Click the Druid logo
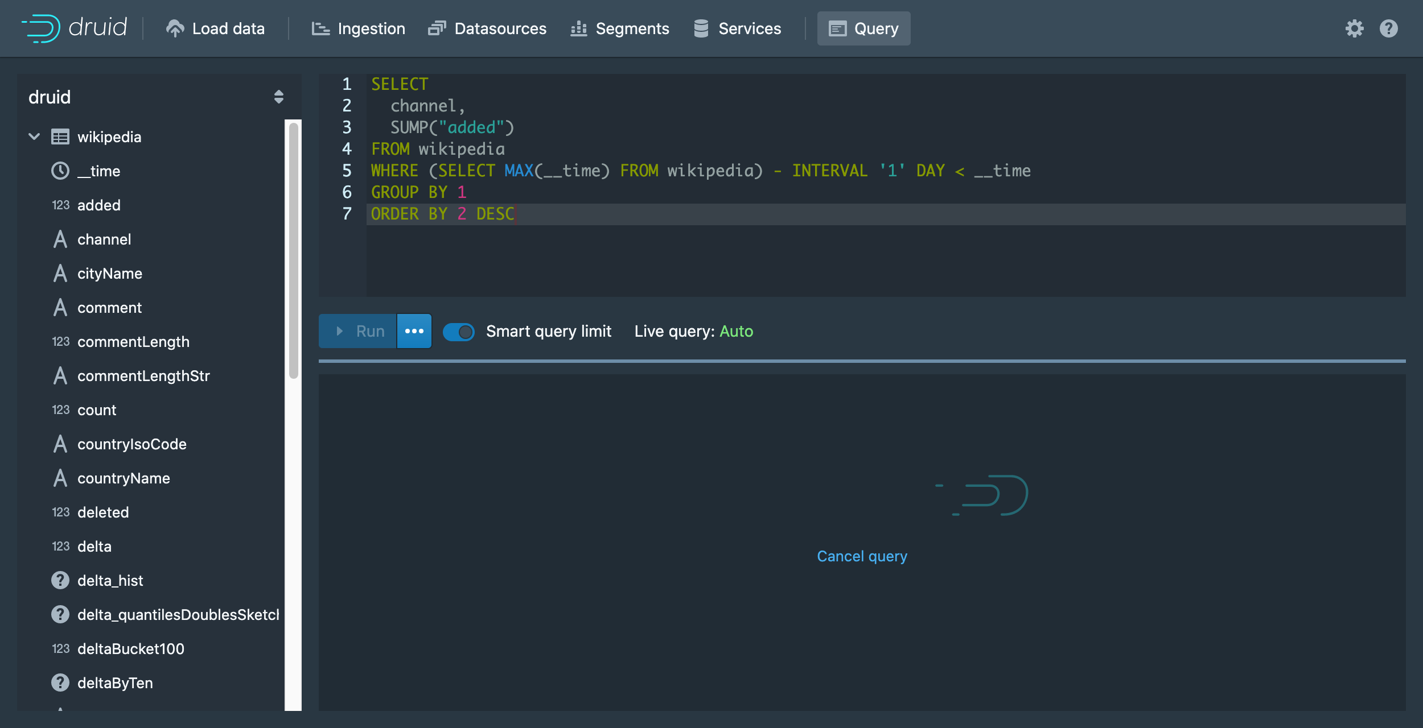The height and width of the screenshot is (728, 1423). [x=74, y=27]
